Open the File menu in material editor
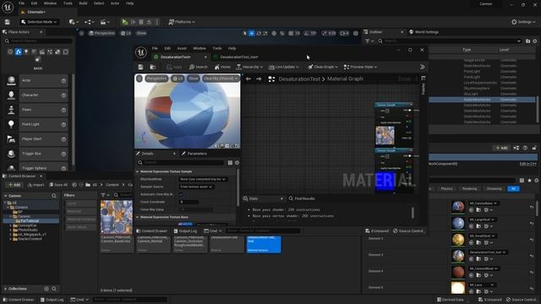The image size is (541, 304). tap(155, 48)
